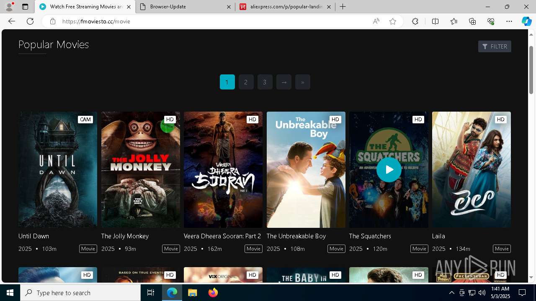Click the Until Dawn title link
The height and width of the screenshot is (301, 536).
[x=33, y=236]
